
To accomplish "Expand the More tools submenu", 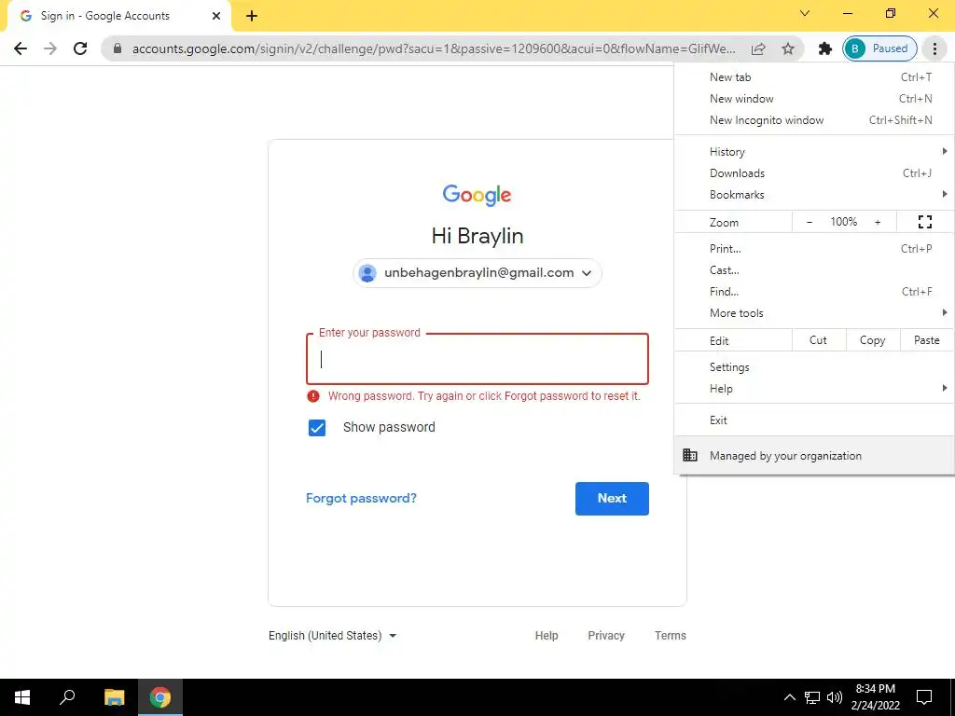I will click(814, 313).
